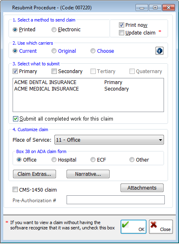Select Hospital for Box 38
This screenshot has height=244, width=179.
click(x=54, y=160)
